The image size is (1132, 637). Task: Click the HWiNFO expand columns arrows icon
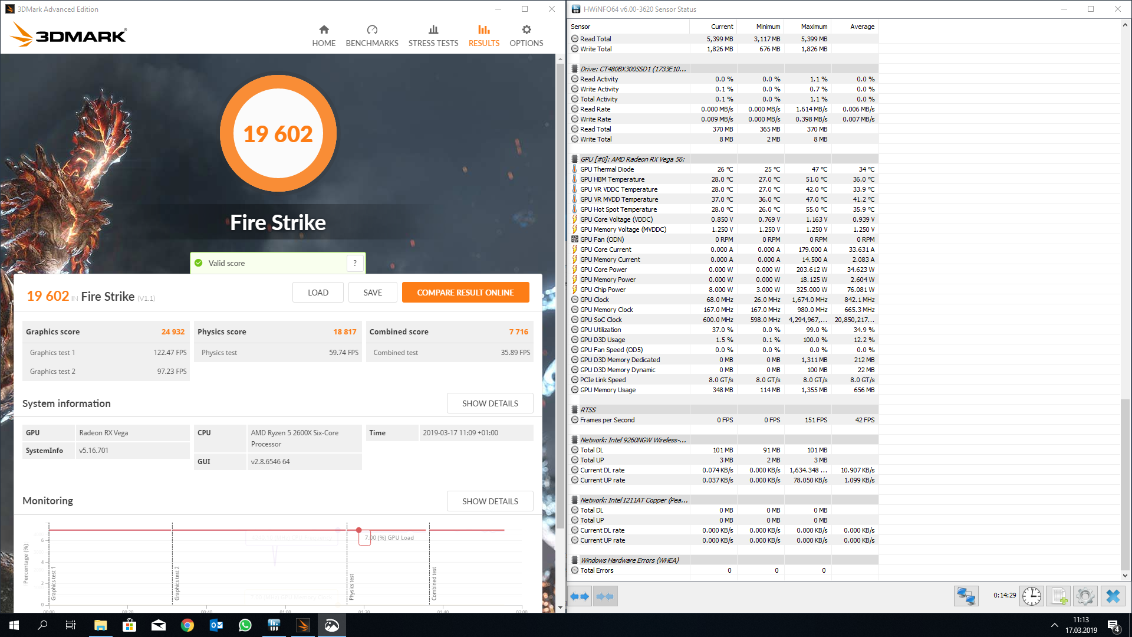(580, 596)
